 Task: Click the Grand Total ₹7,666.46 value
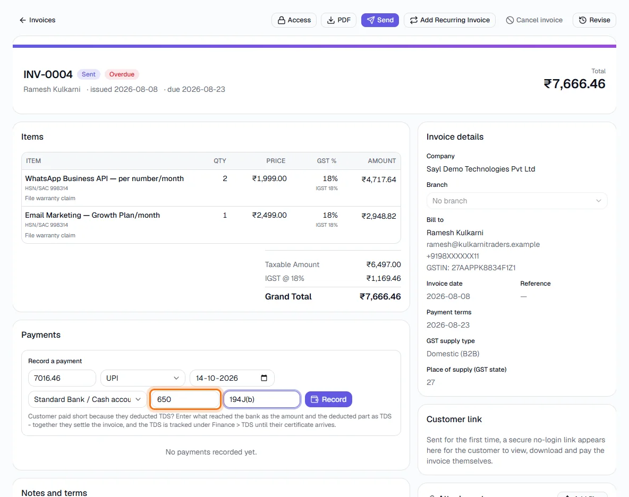[380, 297]
